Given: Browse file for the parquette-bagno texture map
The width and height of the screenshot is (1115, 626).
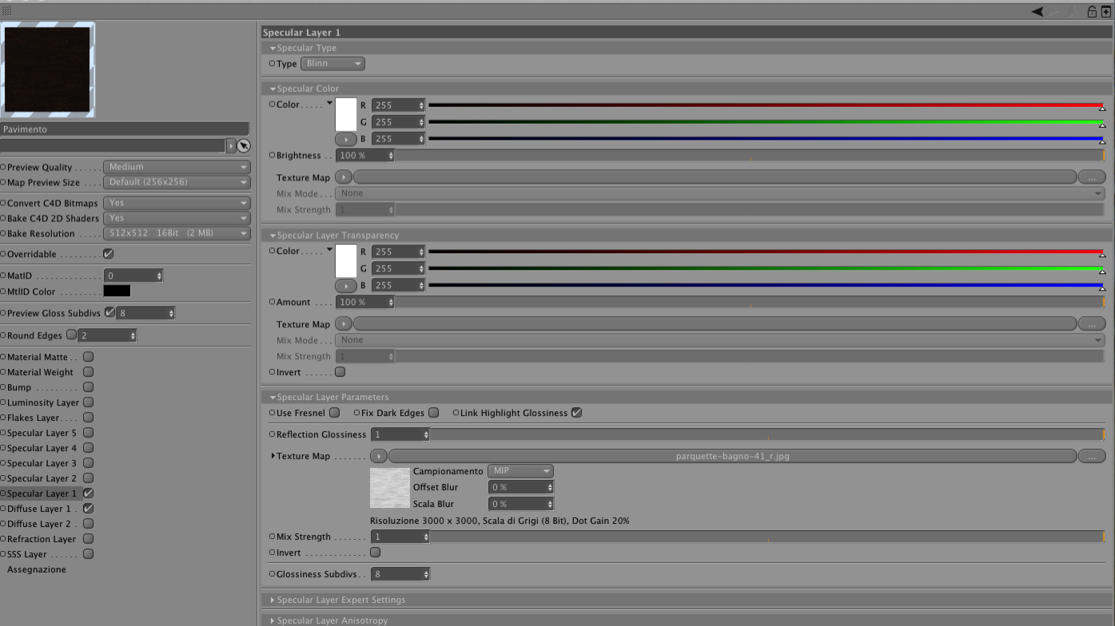Looking at the screenshot, I should (x=1092, y=457).
